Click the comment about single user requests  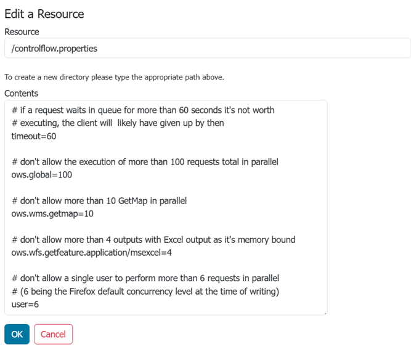(x=145, y=279)
